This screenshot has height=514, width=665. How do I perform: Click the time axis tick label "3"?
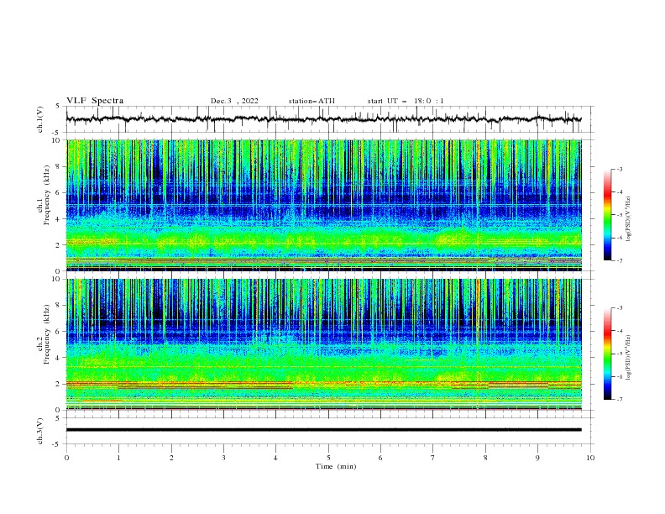(x=223, y=458)
